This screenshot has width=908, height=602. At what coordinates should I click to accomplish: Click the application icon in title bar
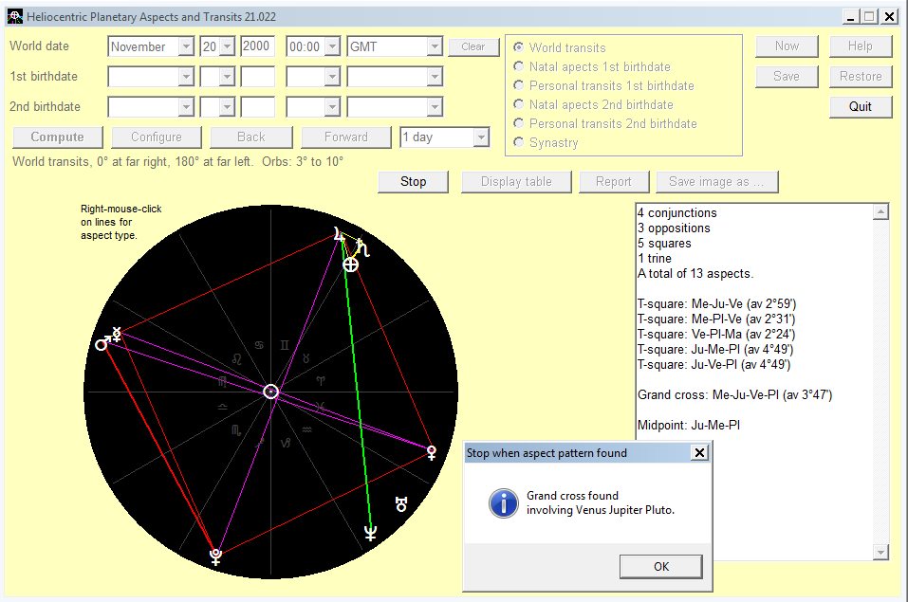click(14, 17)
